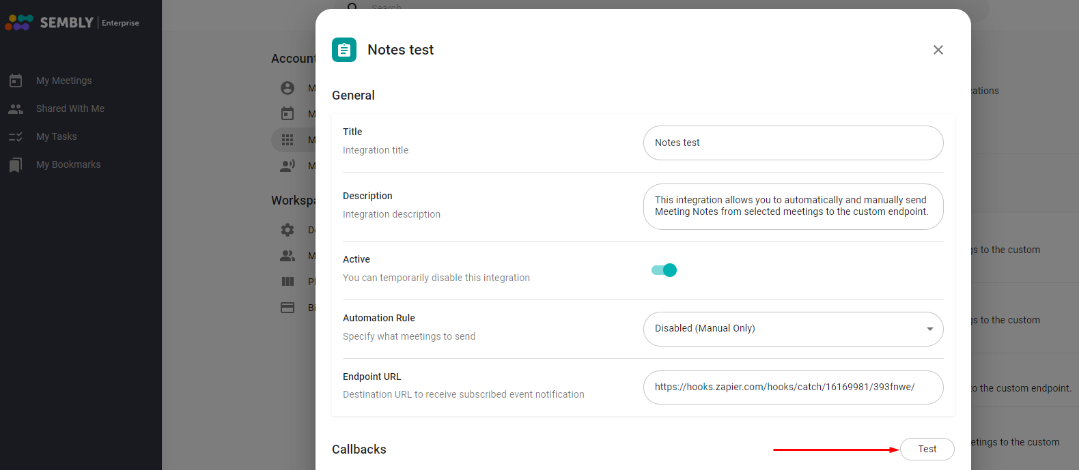1079x470 pixels.
Task: Click the apps grid icon in settings list
Action: [288, 140]
